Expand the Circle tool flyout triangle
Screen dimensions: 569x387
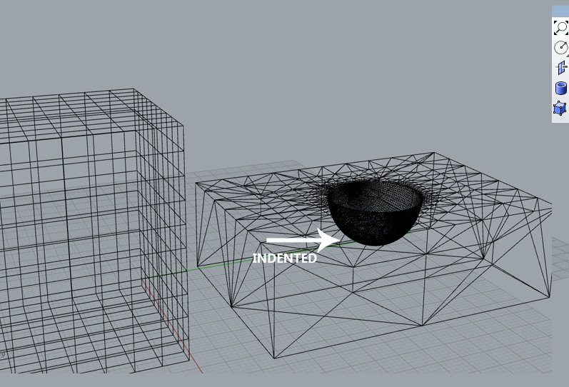pyautogui.click(x=567, y=56)
